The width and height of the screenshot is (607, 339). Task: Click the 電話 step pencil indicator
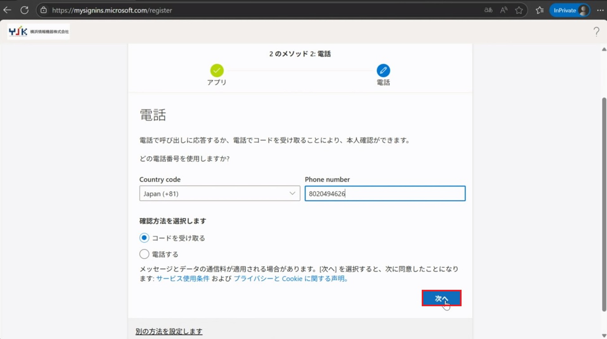click(x=383, y=71)
